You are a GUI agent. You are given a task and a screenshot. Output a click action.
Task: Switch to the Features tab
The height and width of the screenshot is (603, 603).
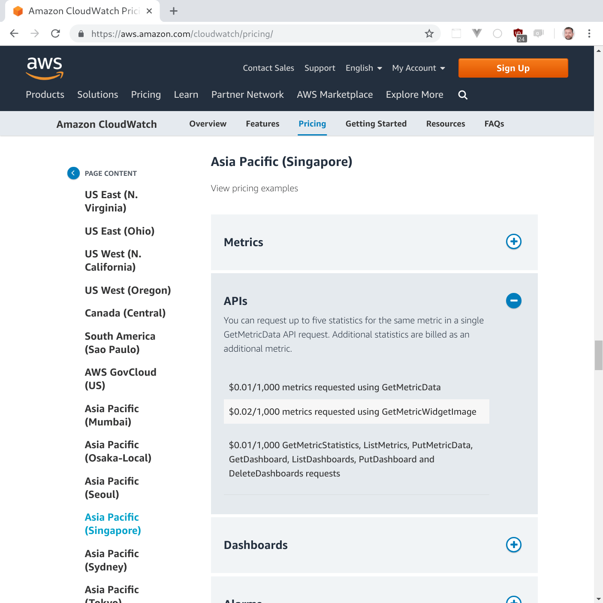point(262,124)
